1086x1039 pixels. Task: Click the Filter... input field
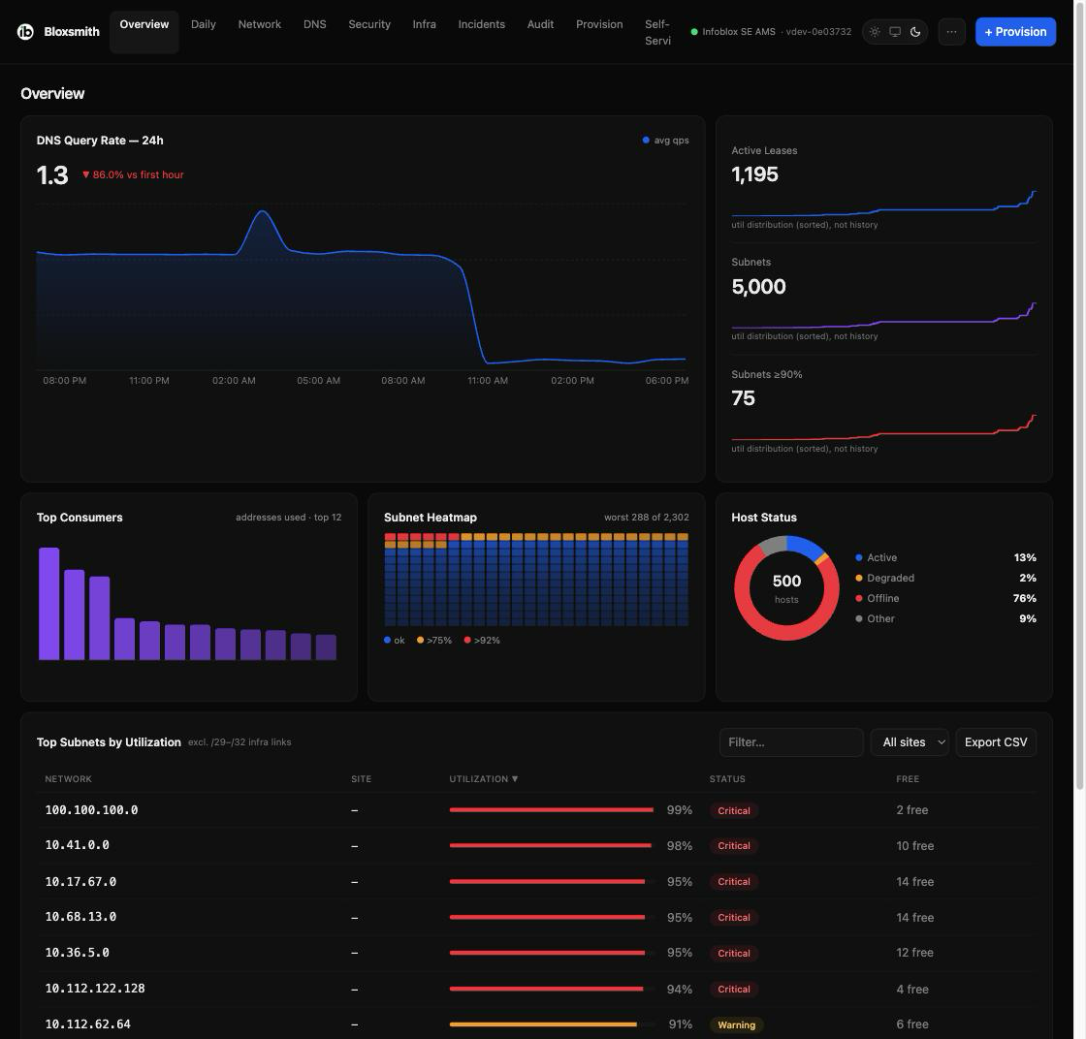click(x=791, y=742)
